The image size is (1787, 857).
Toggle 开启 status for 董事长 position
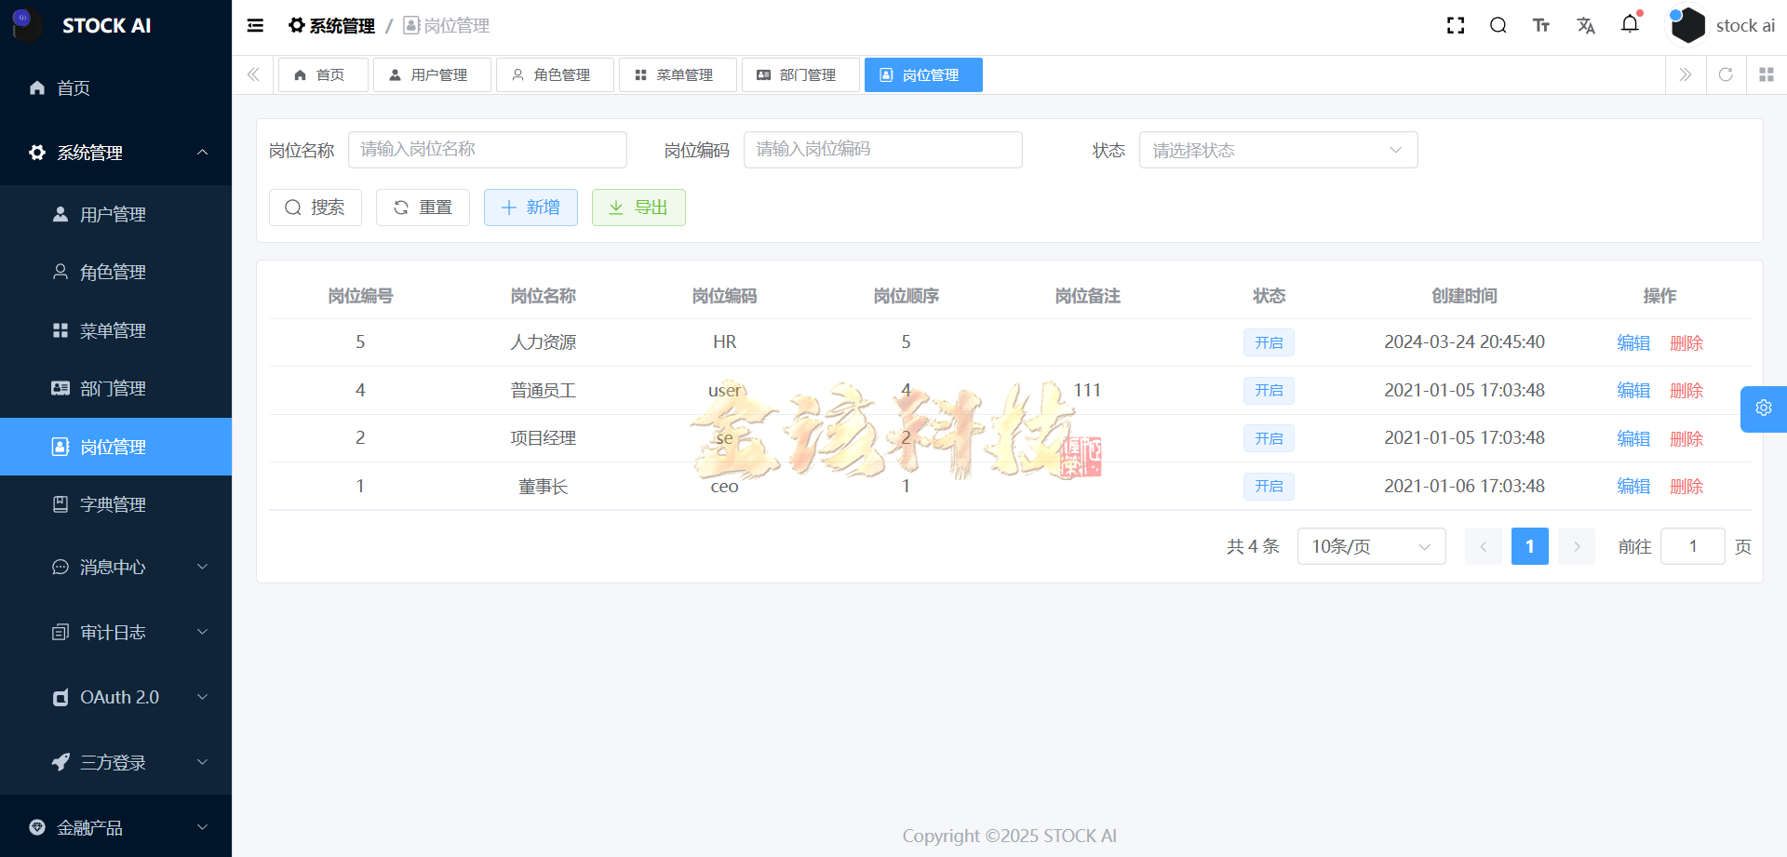[1269, 486]
